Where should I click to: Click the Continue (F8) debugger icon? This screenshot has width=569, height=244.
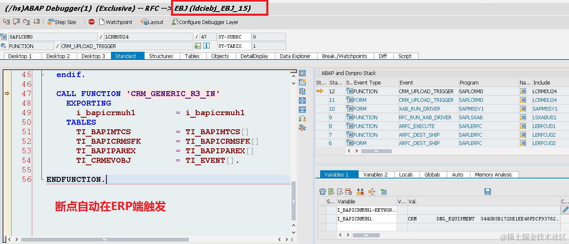tap(36, 22)
